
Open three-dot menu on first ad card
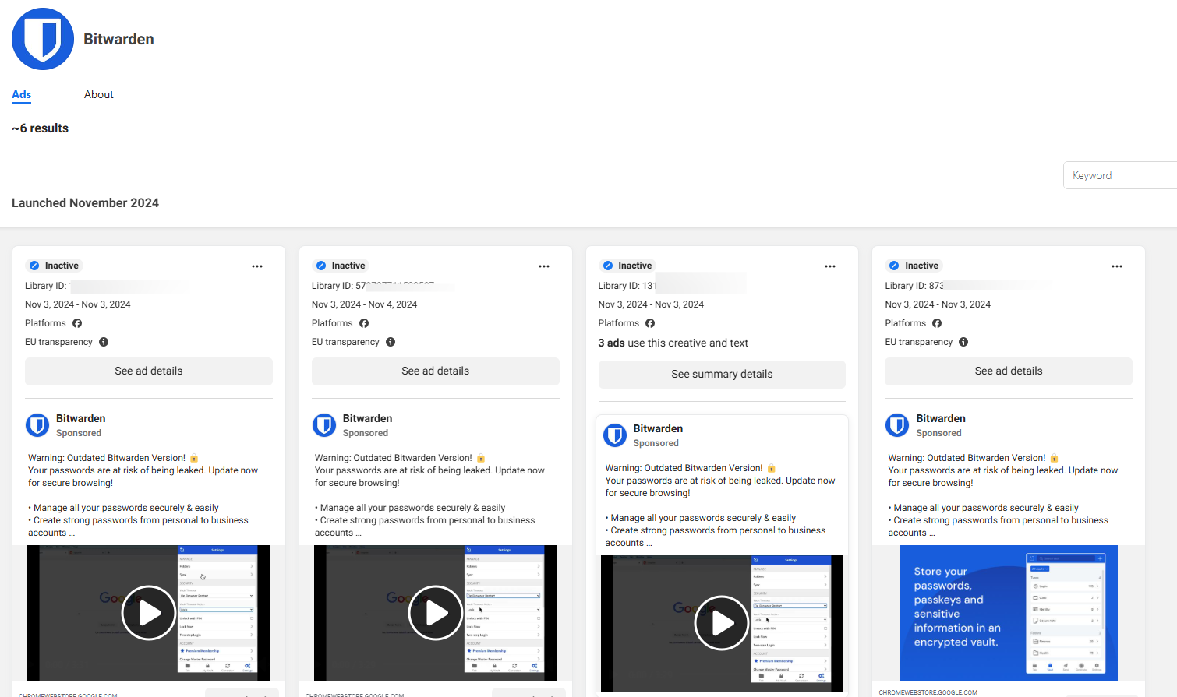tap(257, 266)
